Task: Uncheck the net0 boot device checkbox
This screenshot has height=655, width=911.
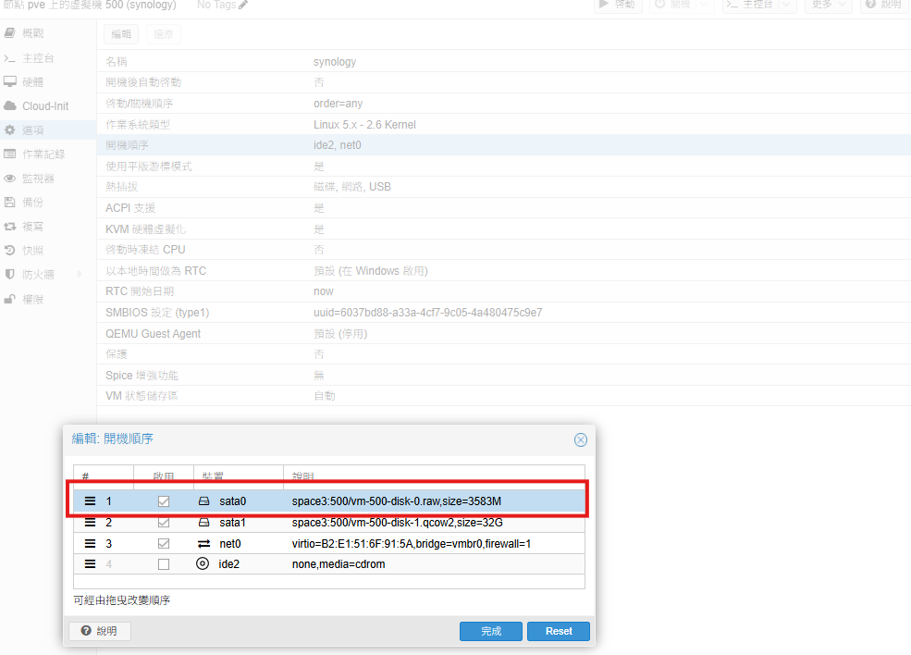Action: tap(164, 543)
